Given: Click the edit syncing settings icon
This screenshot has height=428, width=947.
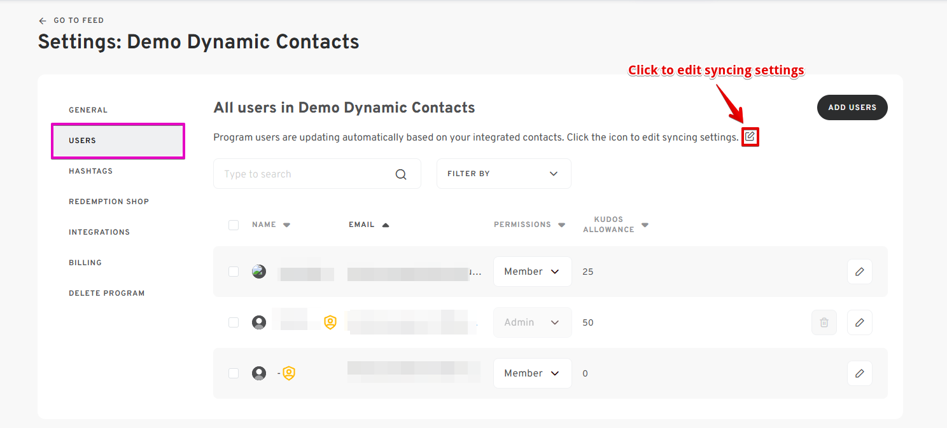Looking at the screenshot, I should 750,137.
